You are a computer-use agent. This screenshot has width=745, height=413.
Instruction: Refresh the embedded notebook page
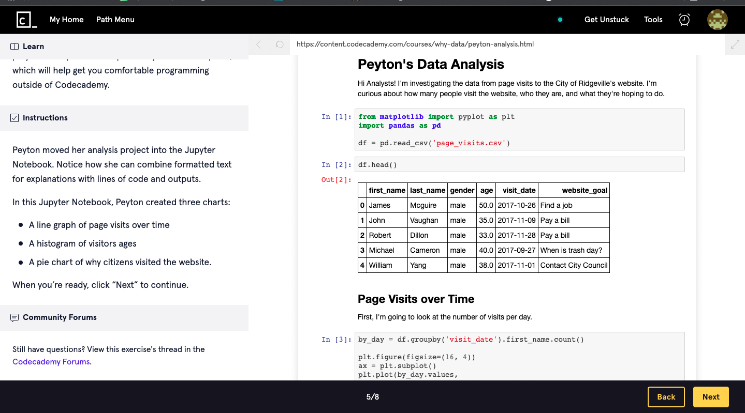(280, 44)
